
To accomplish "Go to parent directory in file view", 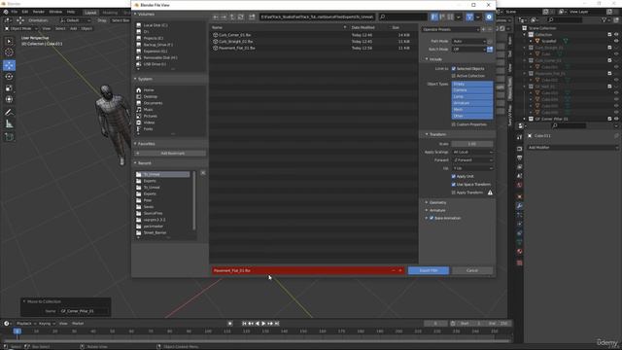I will [232, 17].
